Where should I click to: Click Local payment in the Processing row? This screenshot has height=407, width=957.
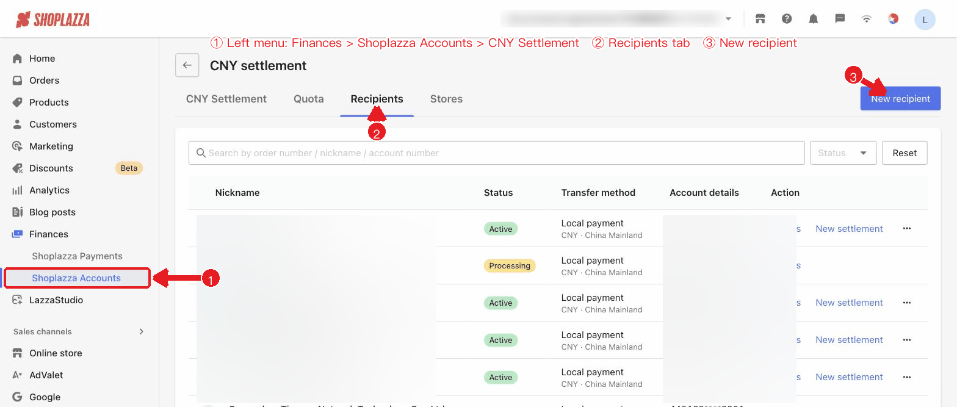592,261
